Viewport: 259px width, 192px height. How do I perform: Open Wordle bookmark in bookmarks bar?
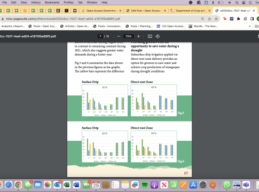tap(203, 26)
